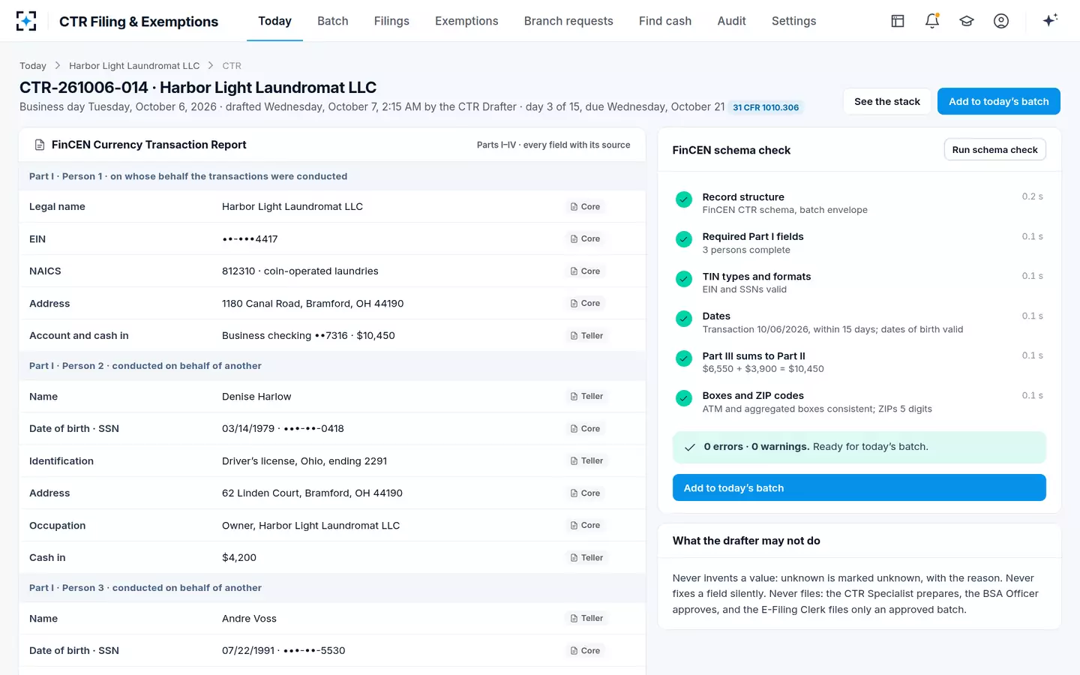
Task: Select the address 1180 Canal Road, Bramford, OH 44190
Action: click(313, 304)
